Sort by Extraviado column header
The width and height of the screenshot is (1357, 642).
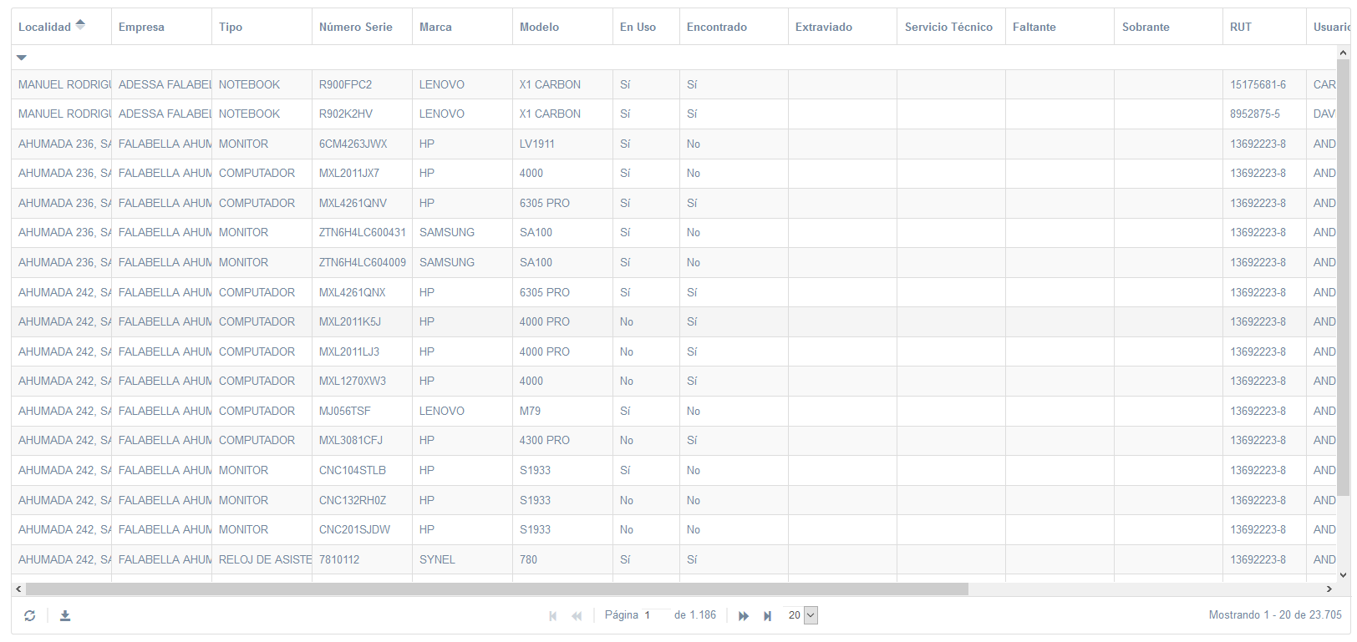coord(842,27)
